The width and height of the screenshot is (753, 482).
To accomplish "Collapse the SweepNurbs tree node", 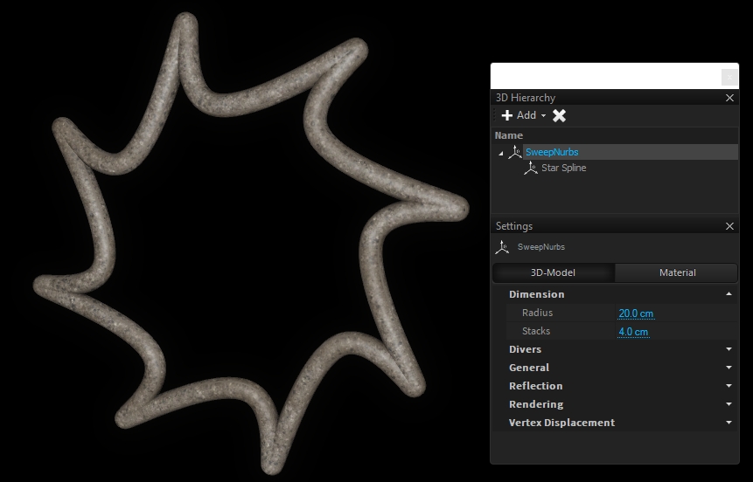I will click(501, 153).
